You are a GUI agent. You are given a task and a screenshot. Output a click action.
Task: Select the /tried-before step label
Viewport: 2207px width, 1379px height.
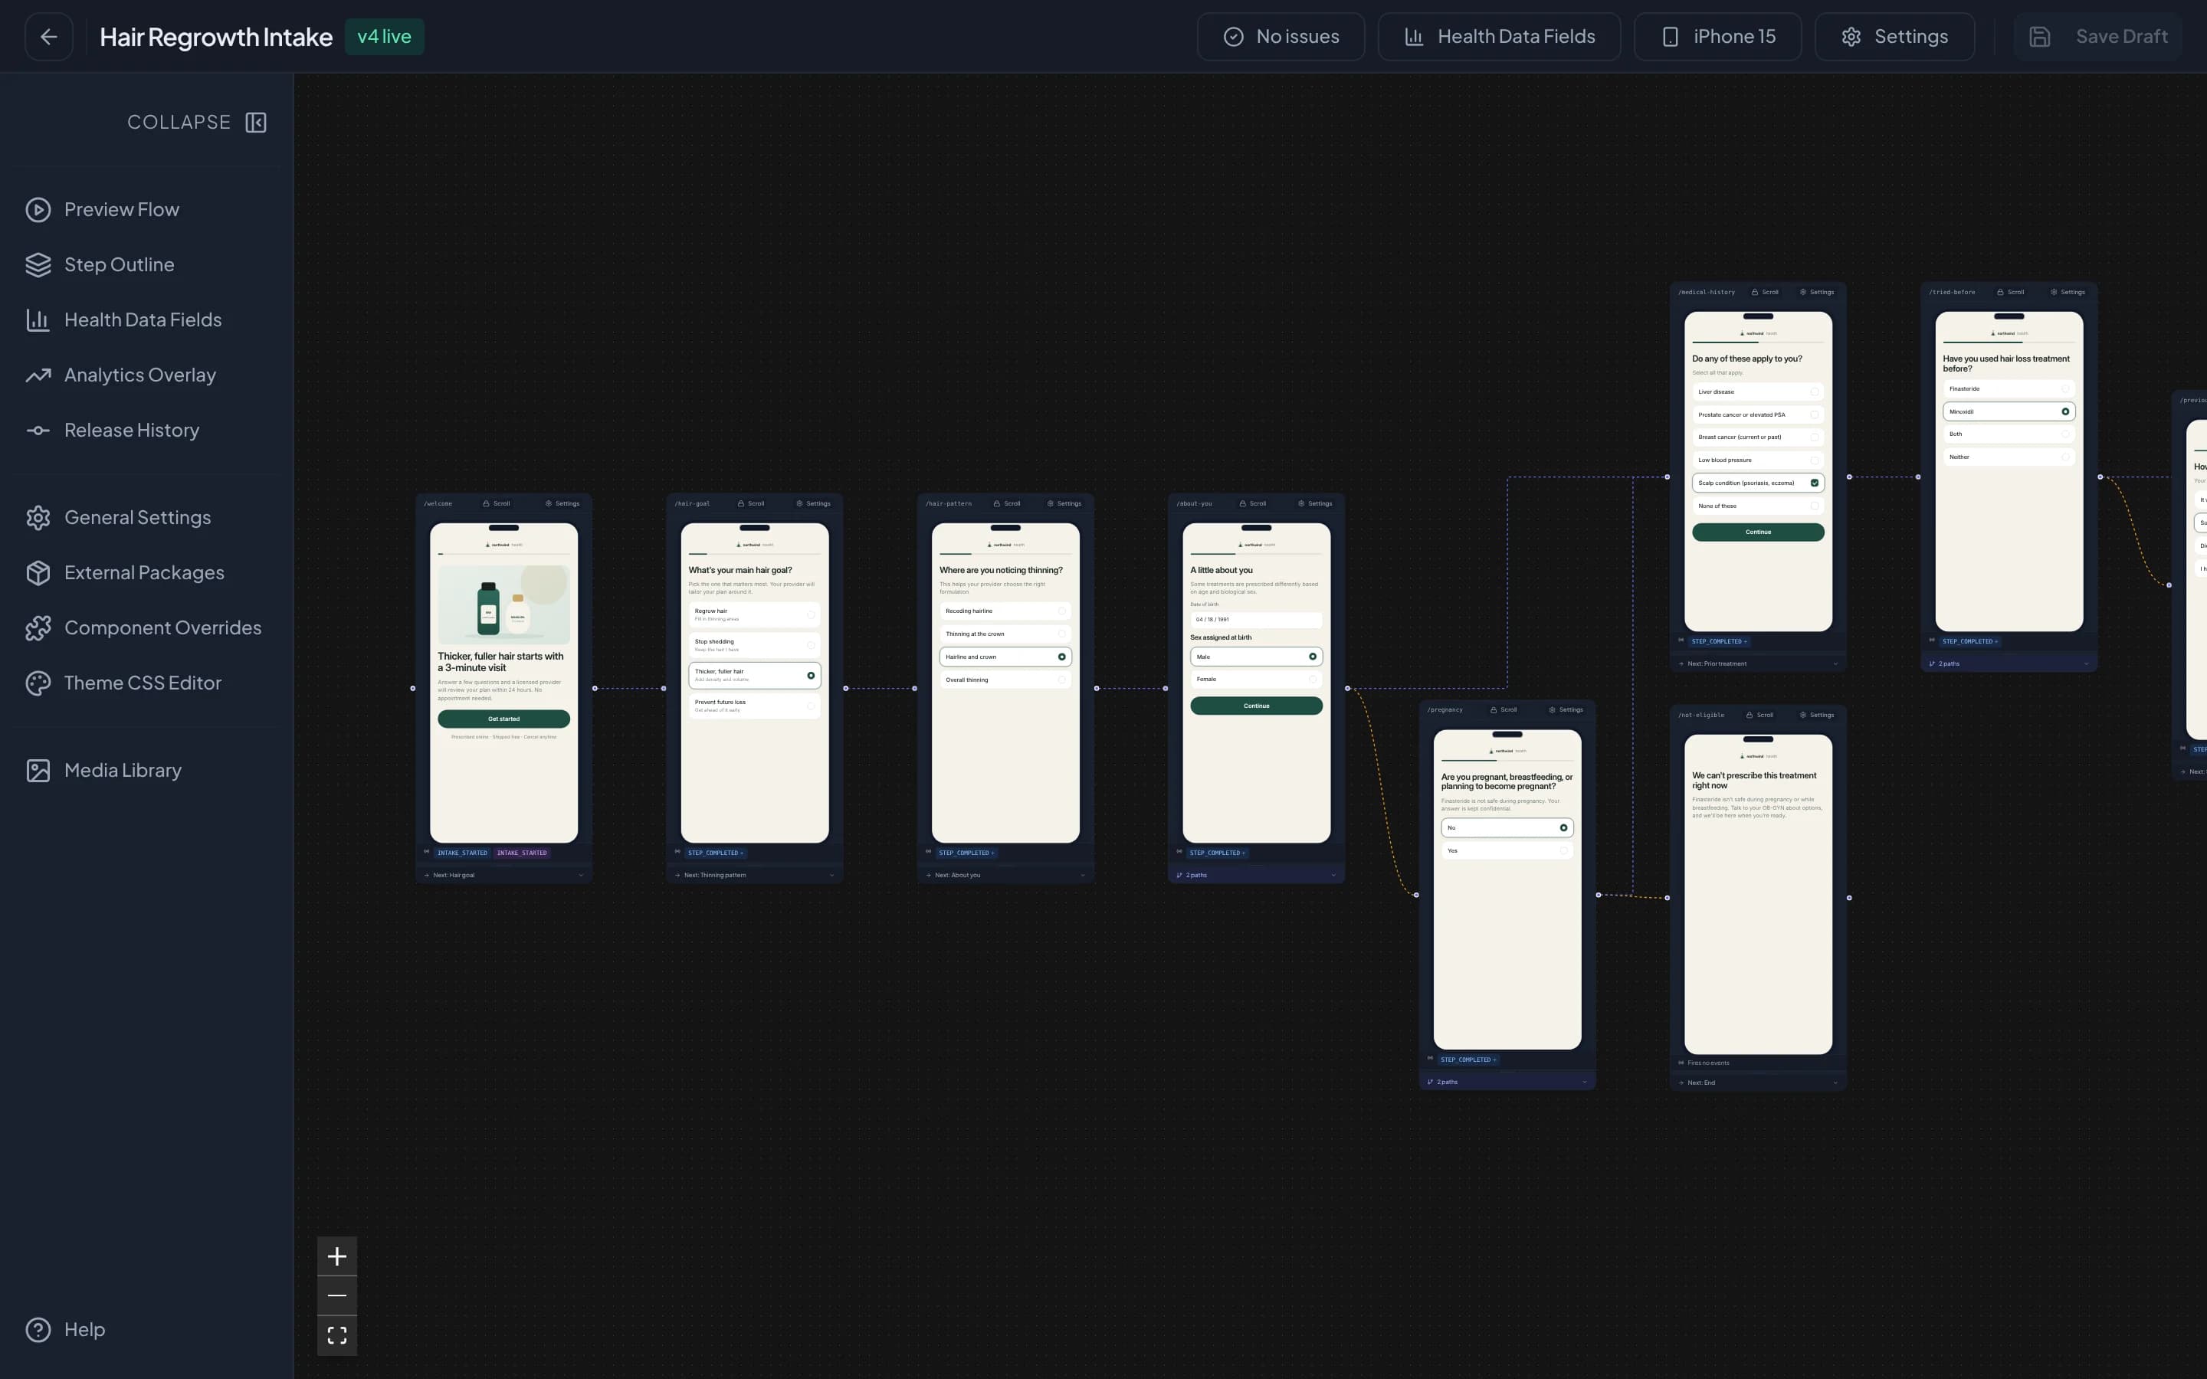tap(1952, 292)
